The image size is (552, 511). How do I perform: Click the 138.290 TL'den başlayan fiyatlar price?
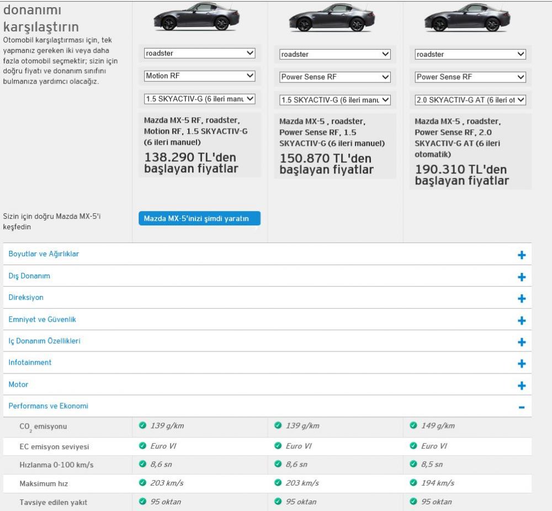191,163
